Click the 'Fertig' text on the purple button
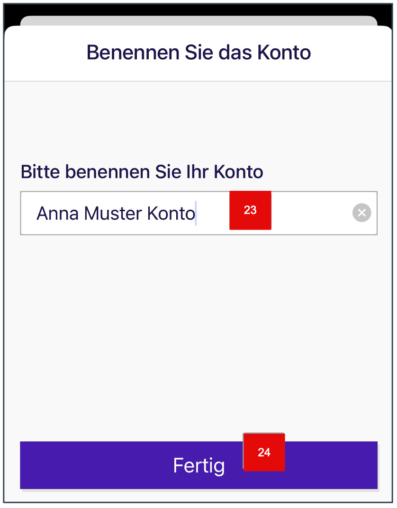This screenshot has height=508, width=397. [x=198, y=465]
